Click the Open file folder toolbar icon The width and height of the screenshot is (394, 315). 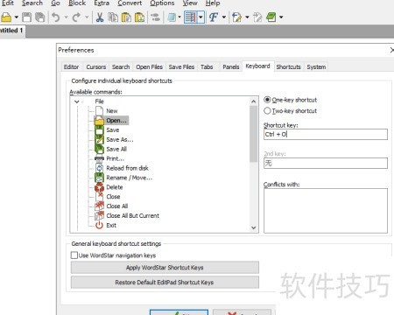click(x=6, y=17)
